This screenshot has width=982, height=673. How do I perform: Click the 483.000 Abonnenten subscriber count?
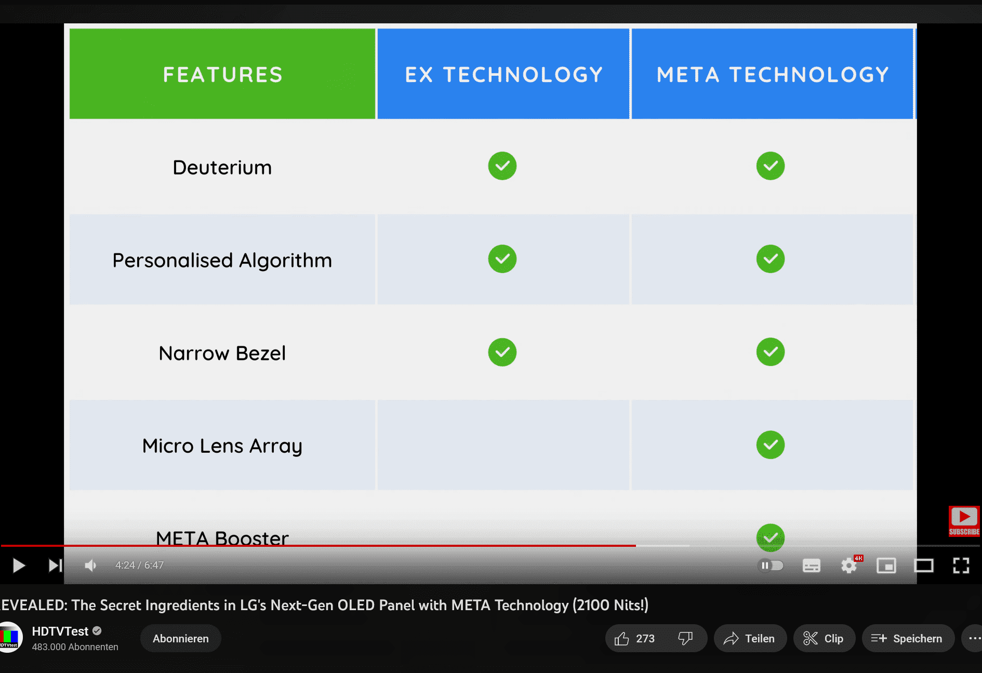pos(75,647)
